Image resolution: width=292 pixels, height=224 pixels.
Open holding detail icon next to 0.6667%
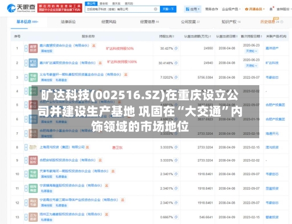(x=176, y=217)
